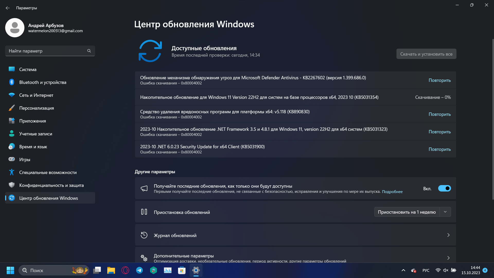Open the Приостановить на 1 неделю dropdown arrow
Image resolution: width=494 pixels, height=278 pixels.
click(x=445, y=212)
